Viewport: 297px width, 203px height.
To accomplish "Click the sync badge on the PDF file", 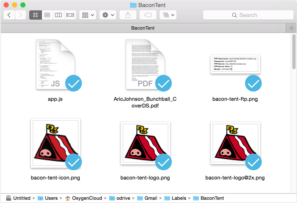I will coord(163,83).
